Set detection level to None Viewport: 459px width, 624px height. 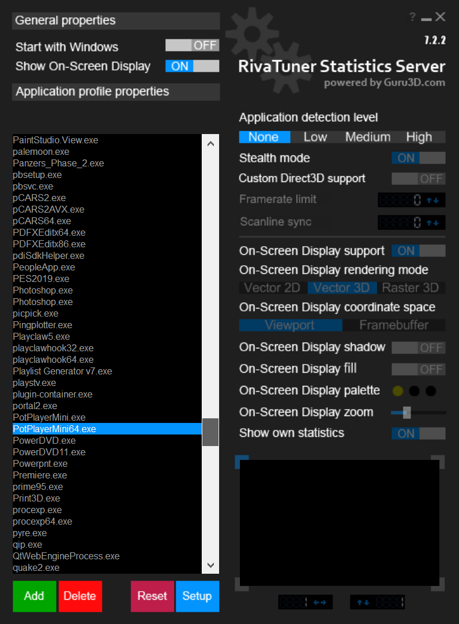265,137
